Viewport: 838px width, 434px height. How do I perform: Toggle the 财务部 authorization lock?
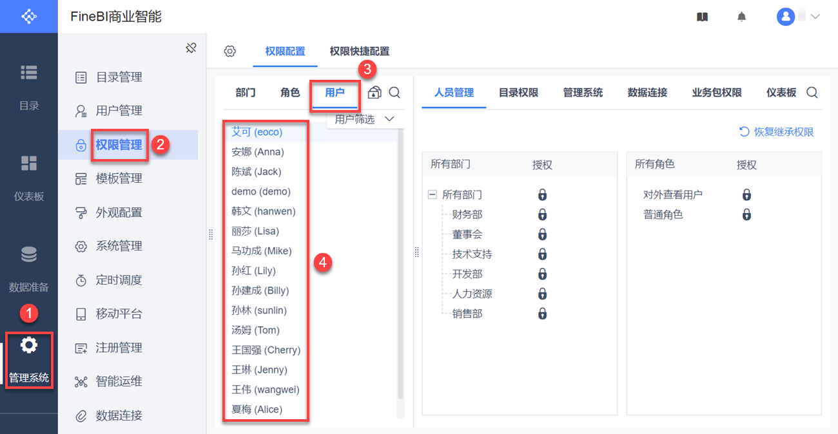pos(543,214)
